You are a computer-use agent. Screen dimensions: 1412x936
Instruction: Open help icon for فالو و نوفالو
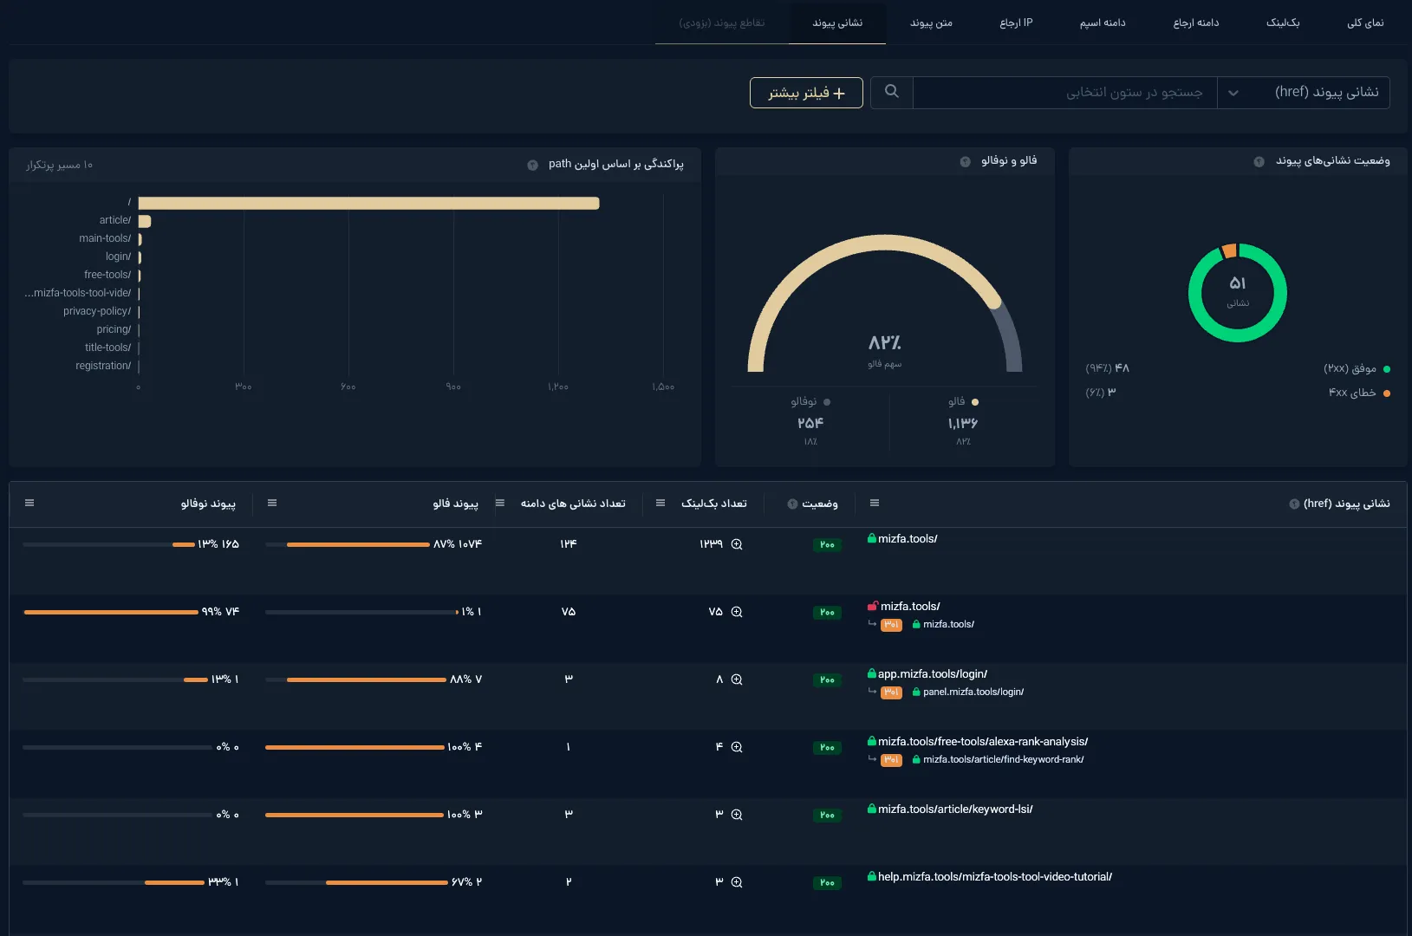point(965,162)
